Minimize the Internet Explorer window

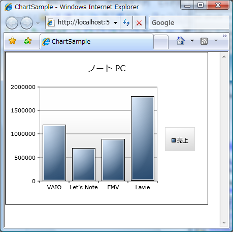click(187, 6)
